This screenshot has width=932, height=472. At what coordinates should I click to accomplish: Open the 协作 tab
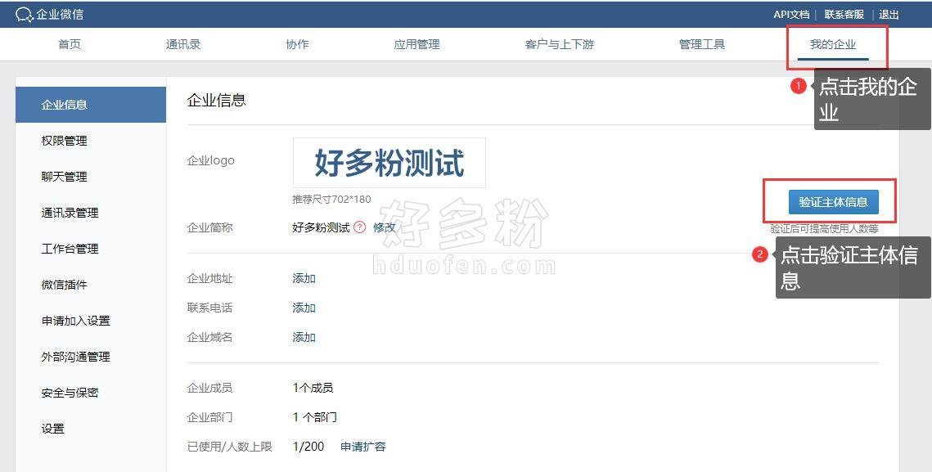(x=297, y=45)
